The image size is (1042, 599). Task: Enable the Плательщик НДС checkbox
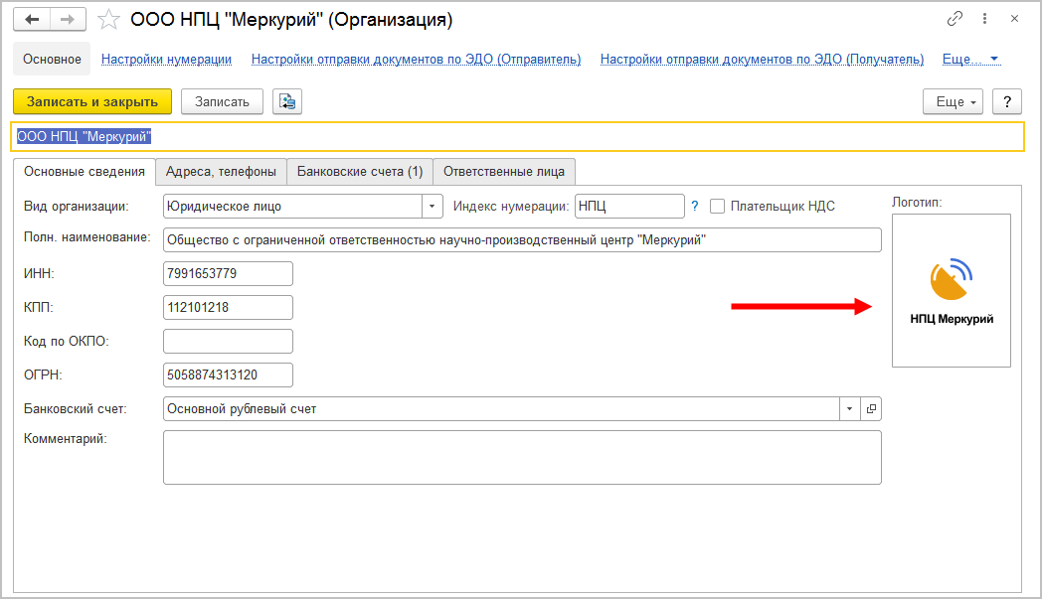click(717, 207)
